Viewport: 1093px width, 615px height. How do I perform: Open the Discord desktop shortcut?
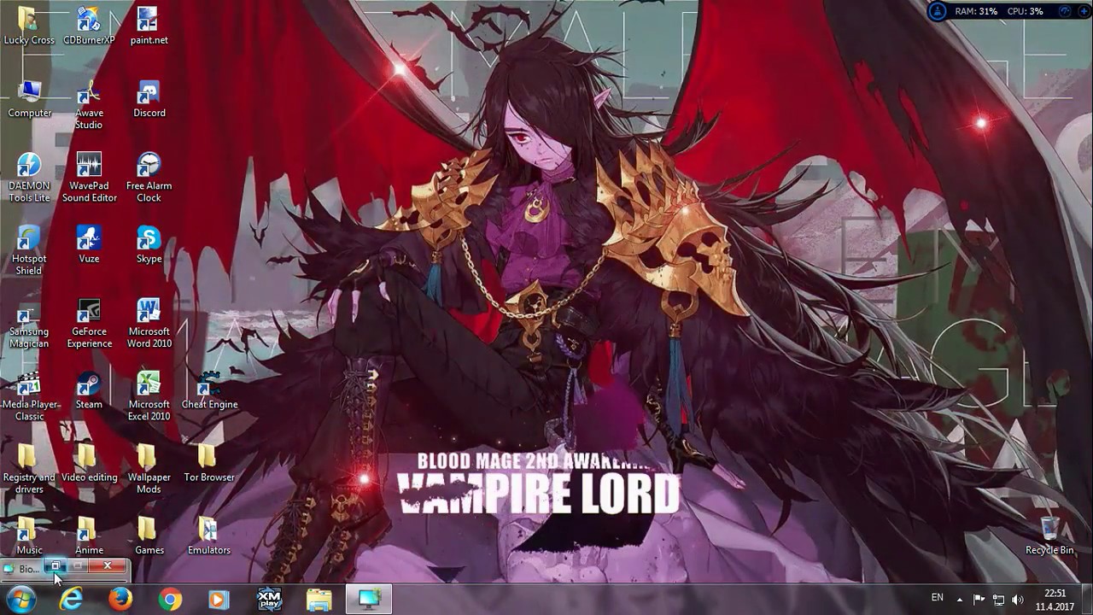click(x=149, y=98)
